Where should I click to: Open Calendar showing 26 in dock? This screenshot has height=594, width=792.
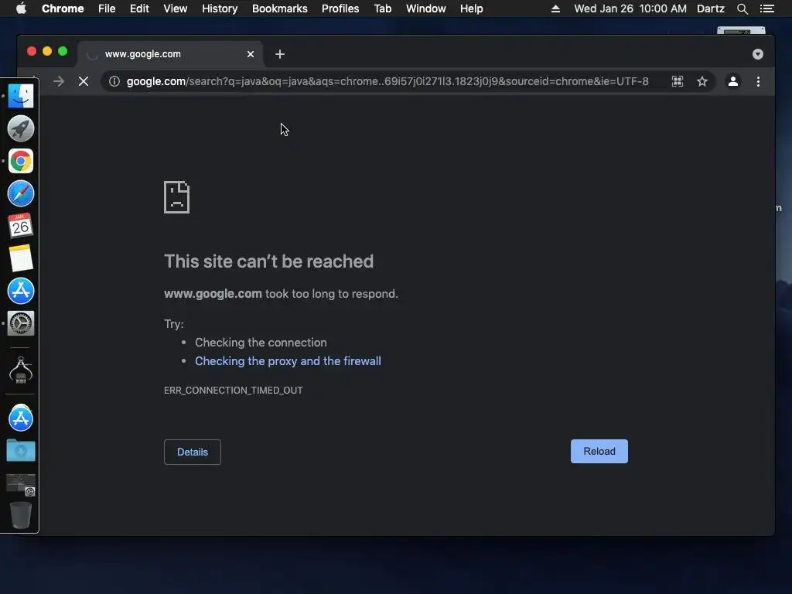point(21,226)
